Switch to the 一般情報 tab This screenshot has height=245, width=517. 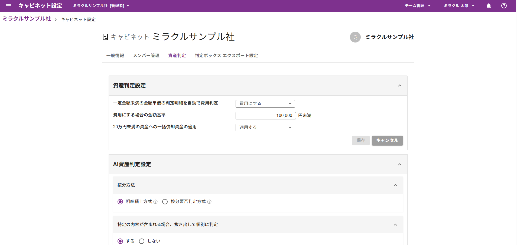tap(115, 55)
